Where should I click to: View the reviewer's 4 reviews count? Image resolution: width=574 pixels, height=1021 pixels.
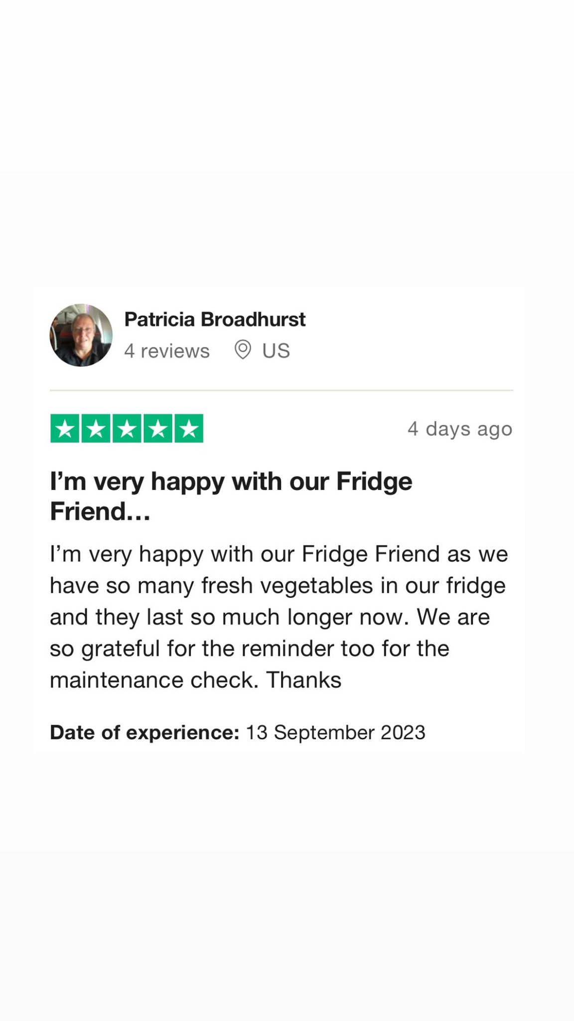point(167,351)
